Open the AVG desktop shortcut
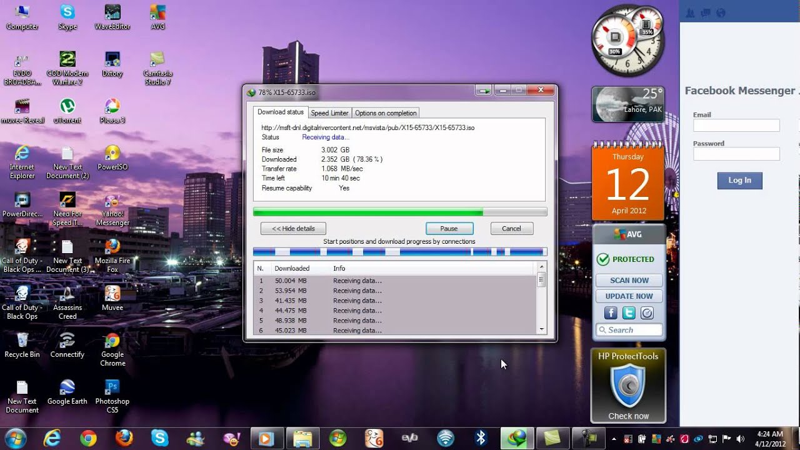 pyautogui.click(x=157, y=17)
